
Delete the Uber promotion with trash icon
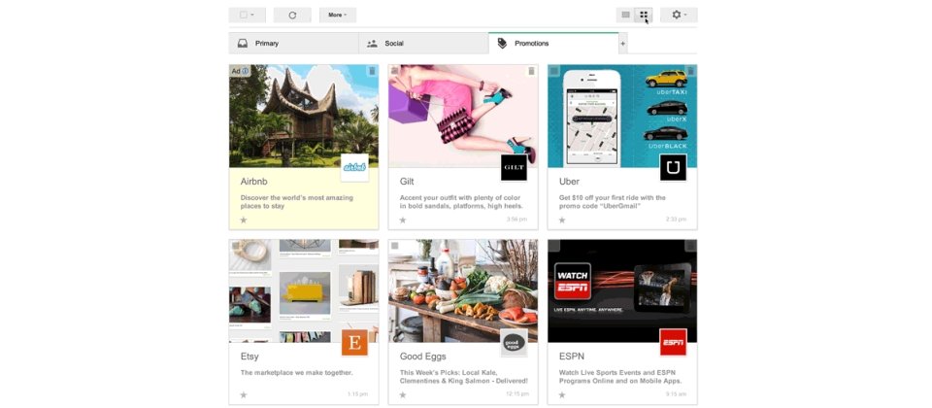pos(690,71)
